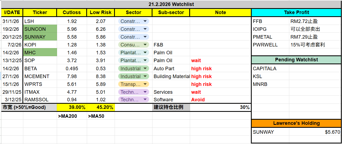Expand the Technology dropdown for RAMSSOL
342x144 pixels.
coord(145,100)
